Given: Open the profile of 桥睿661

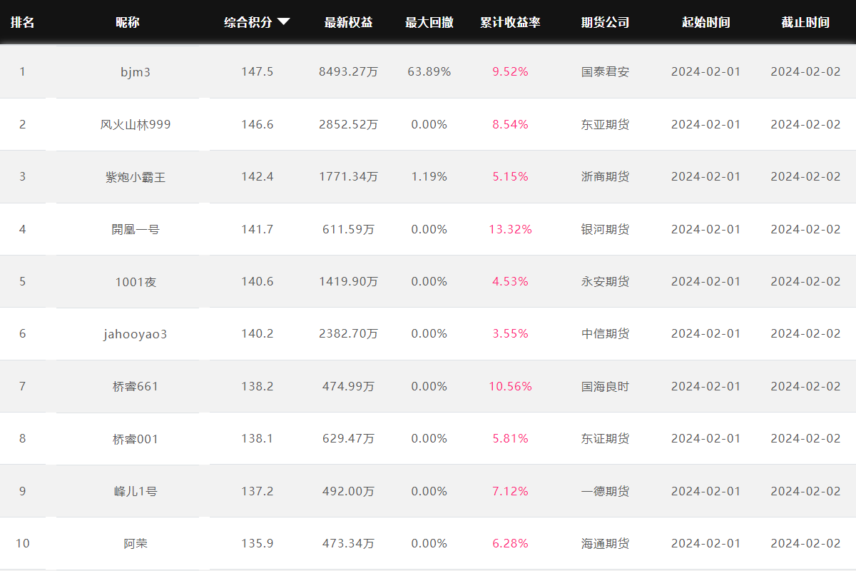Looking at the screenshot, I should pyautogui.click(x=136, y=386).
